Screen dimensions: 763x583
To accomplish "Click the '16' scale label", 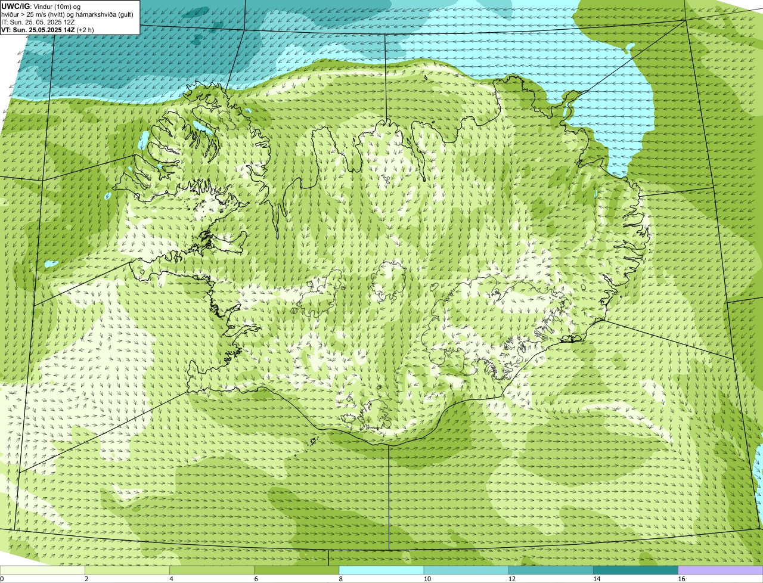I will coord(681,579).
